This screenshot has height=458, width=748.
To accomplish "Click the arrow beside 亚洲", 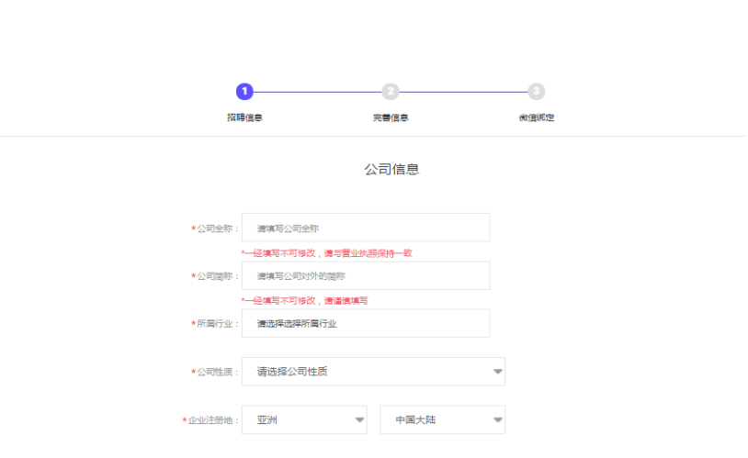I will 359,420.
